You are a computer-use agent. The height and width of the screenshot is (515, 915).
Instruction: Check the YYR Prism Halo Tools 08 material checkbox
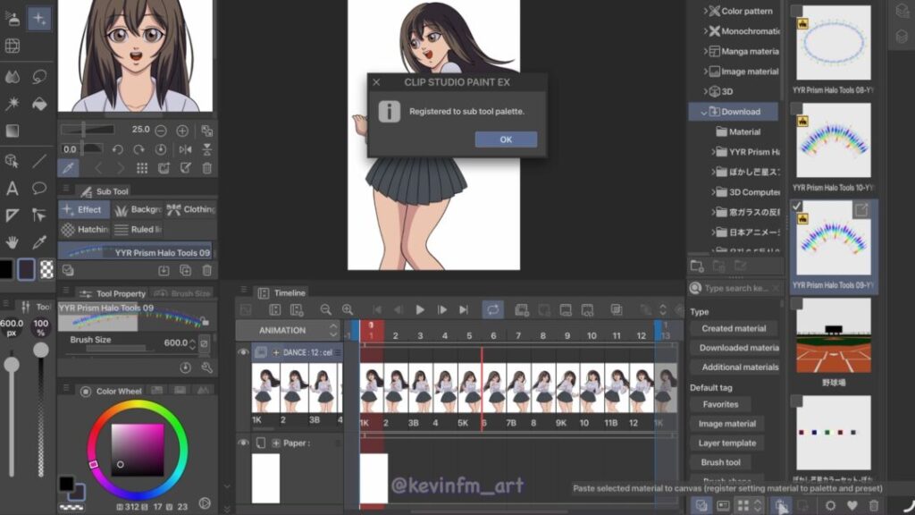[796, 11]
